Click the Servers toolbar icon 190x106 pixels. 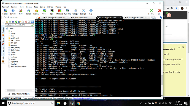13,12
